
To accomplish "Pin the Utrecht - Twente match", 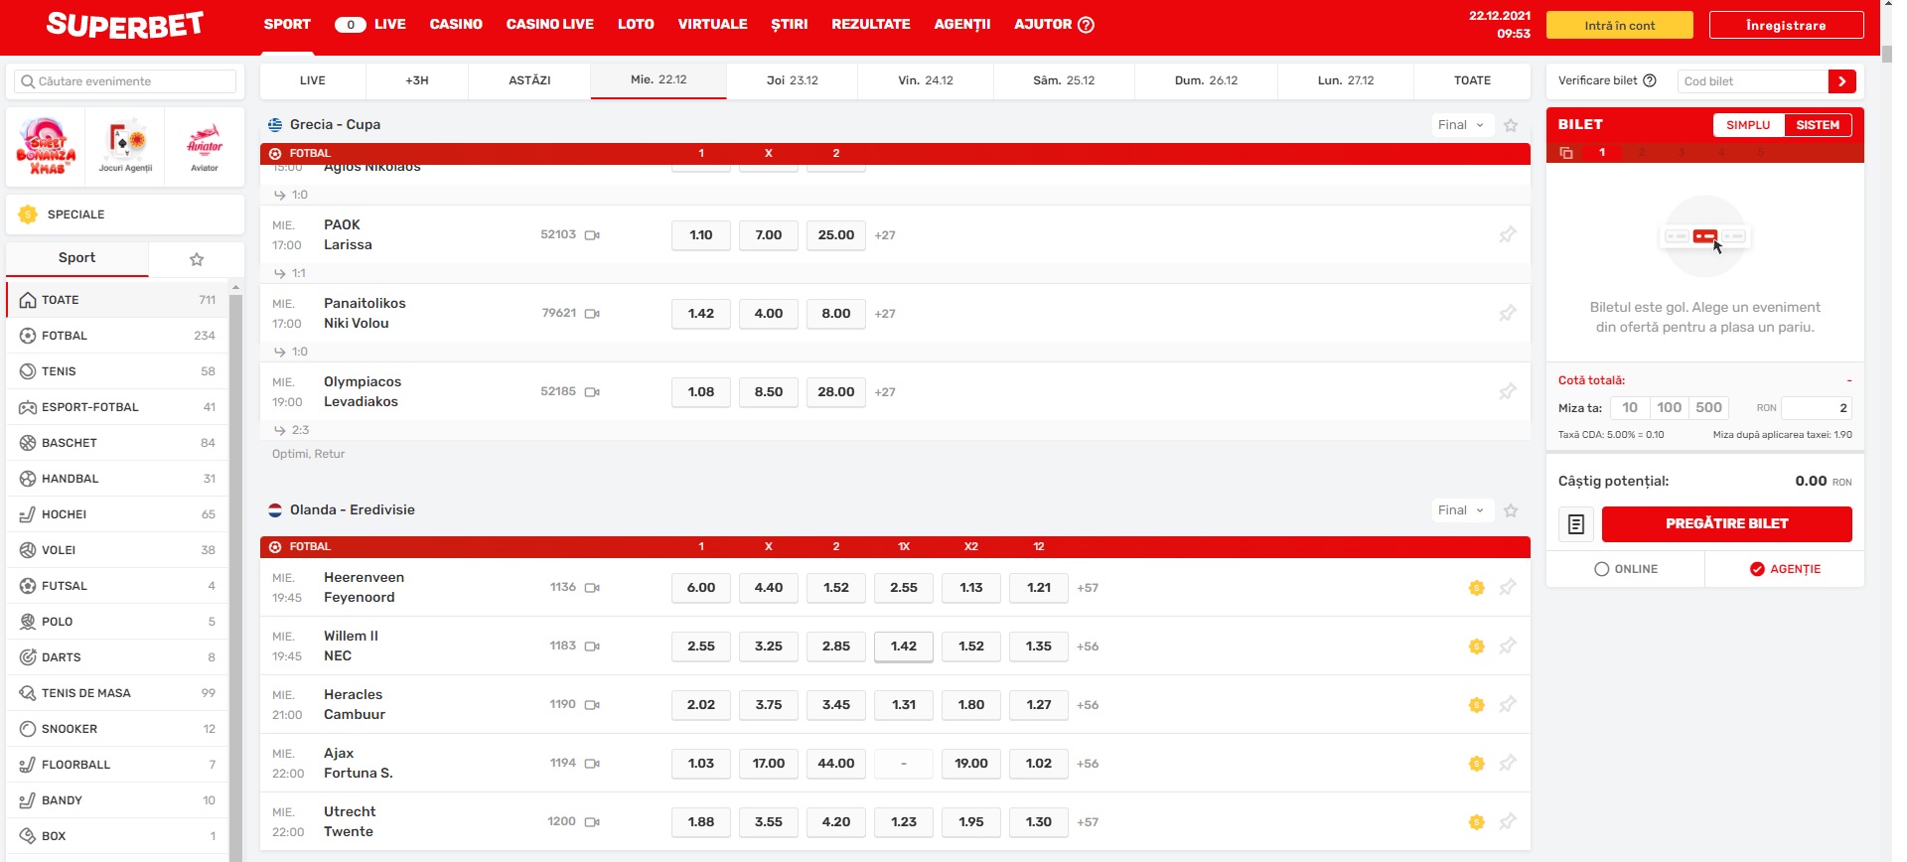I will click(x=1508, y=822).
